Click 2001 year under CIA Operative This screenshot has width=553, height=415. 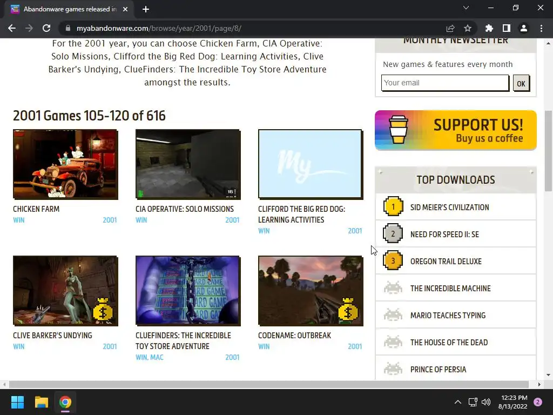(x=232, y=220)
